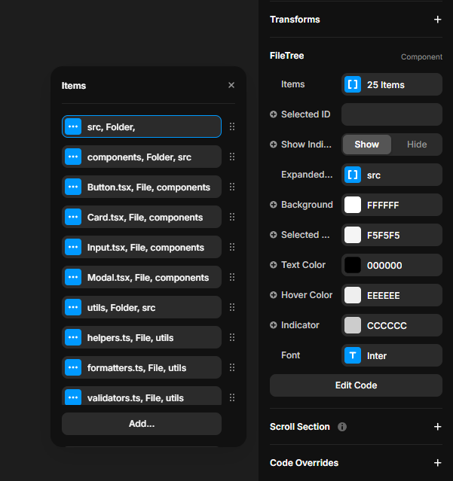Screen dimensions: 453x481
Task: Set Show Indicator to Hide
Action: point(416,145)
